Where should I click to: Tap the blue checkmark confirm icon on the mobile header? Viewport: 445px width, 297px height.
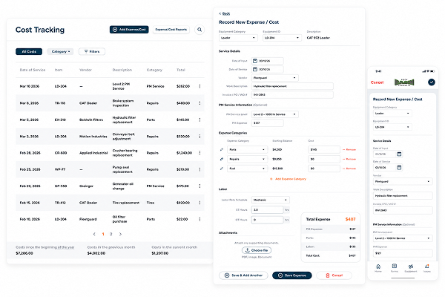tap(432, 82)
